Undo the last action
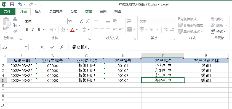Image resolution: width=232 pixels, height=109 pixels. point(20,4)
